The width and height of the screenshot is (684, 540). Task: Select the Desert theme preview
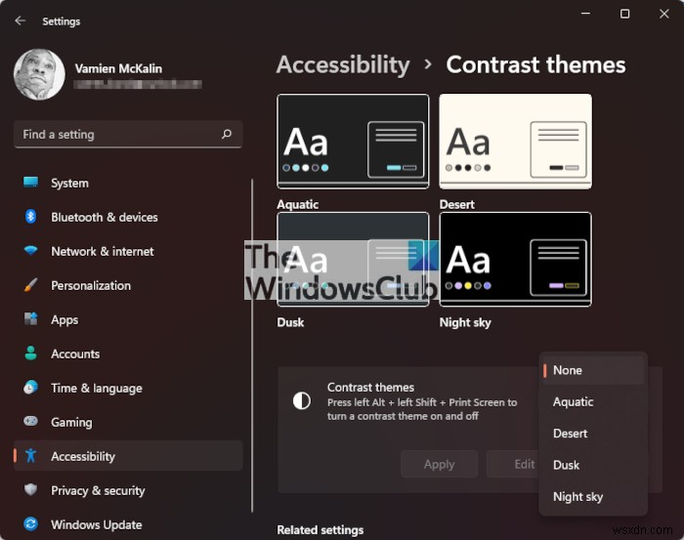click(516, 142)
